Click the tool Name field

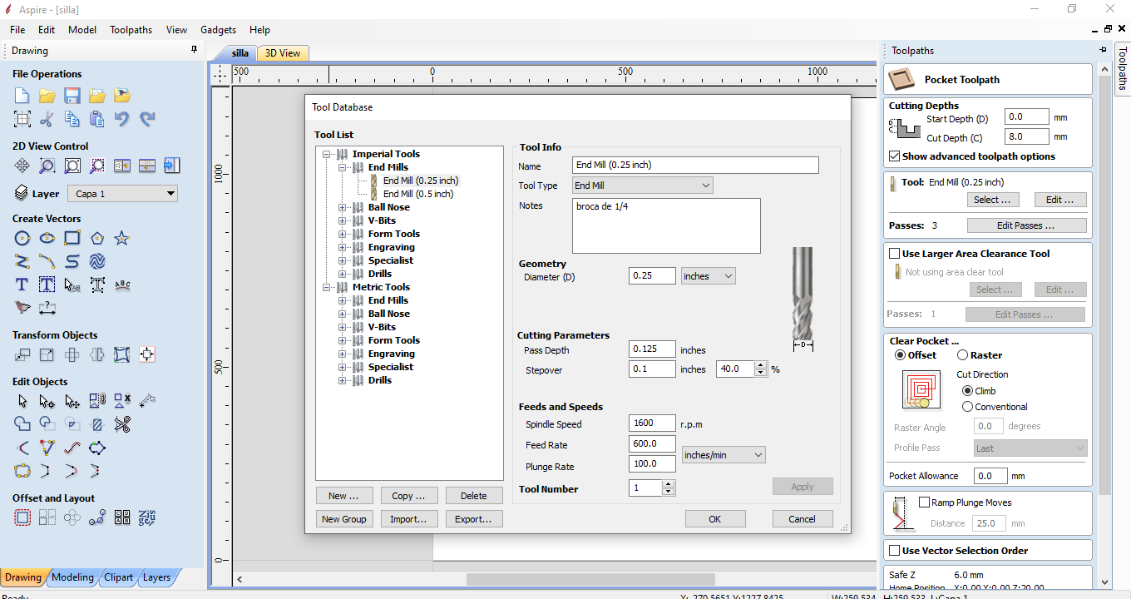[695, 165]
